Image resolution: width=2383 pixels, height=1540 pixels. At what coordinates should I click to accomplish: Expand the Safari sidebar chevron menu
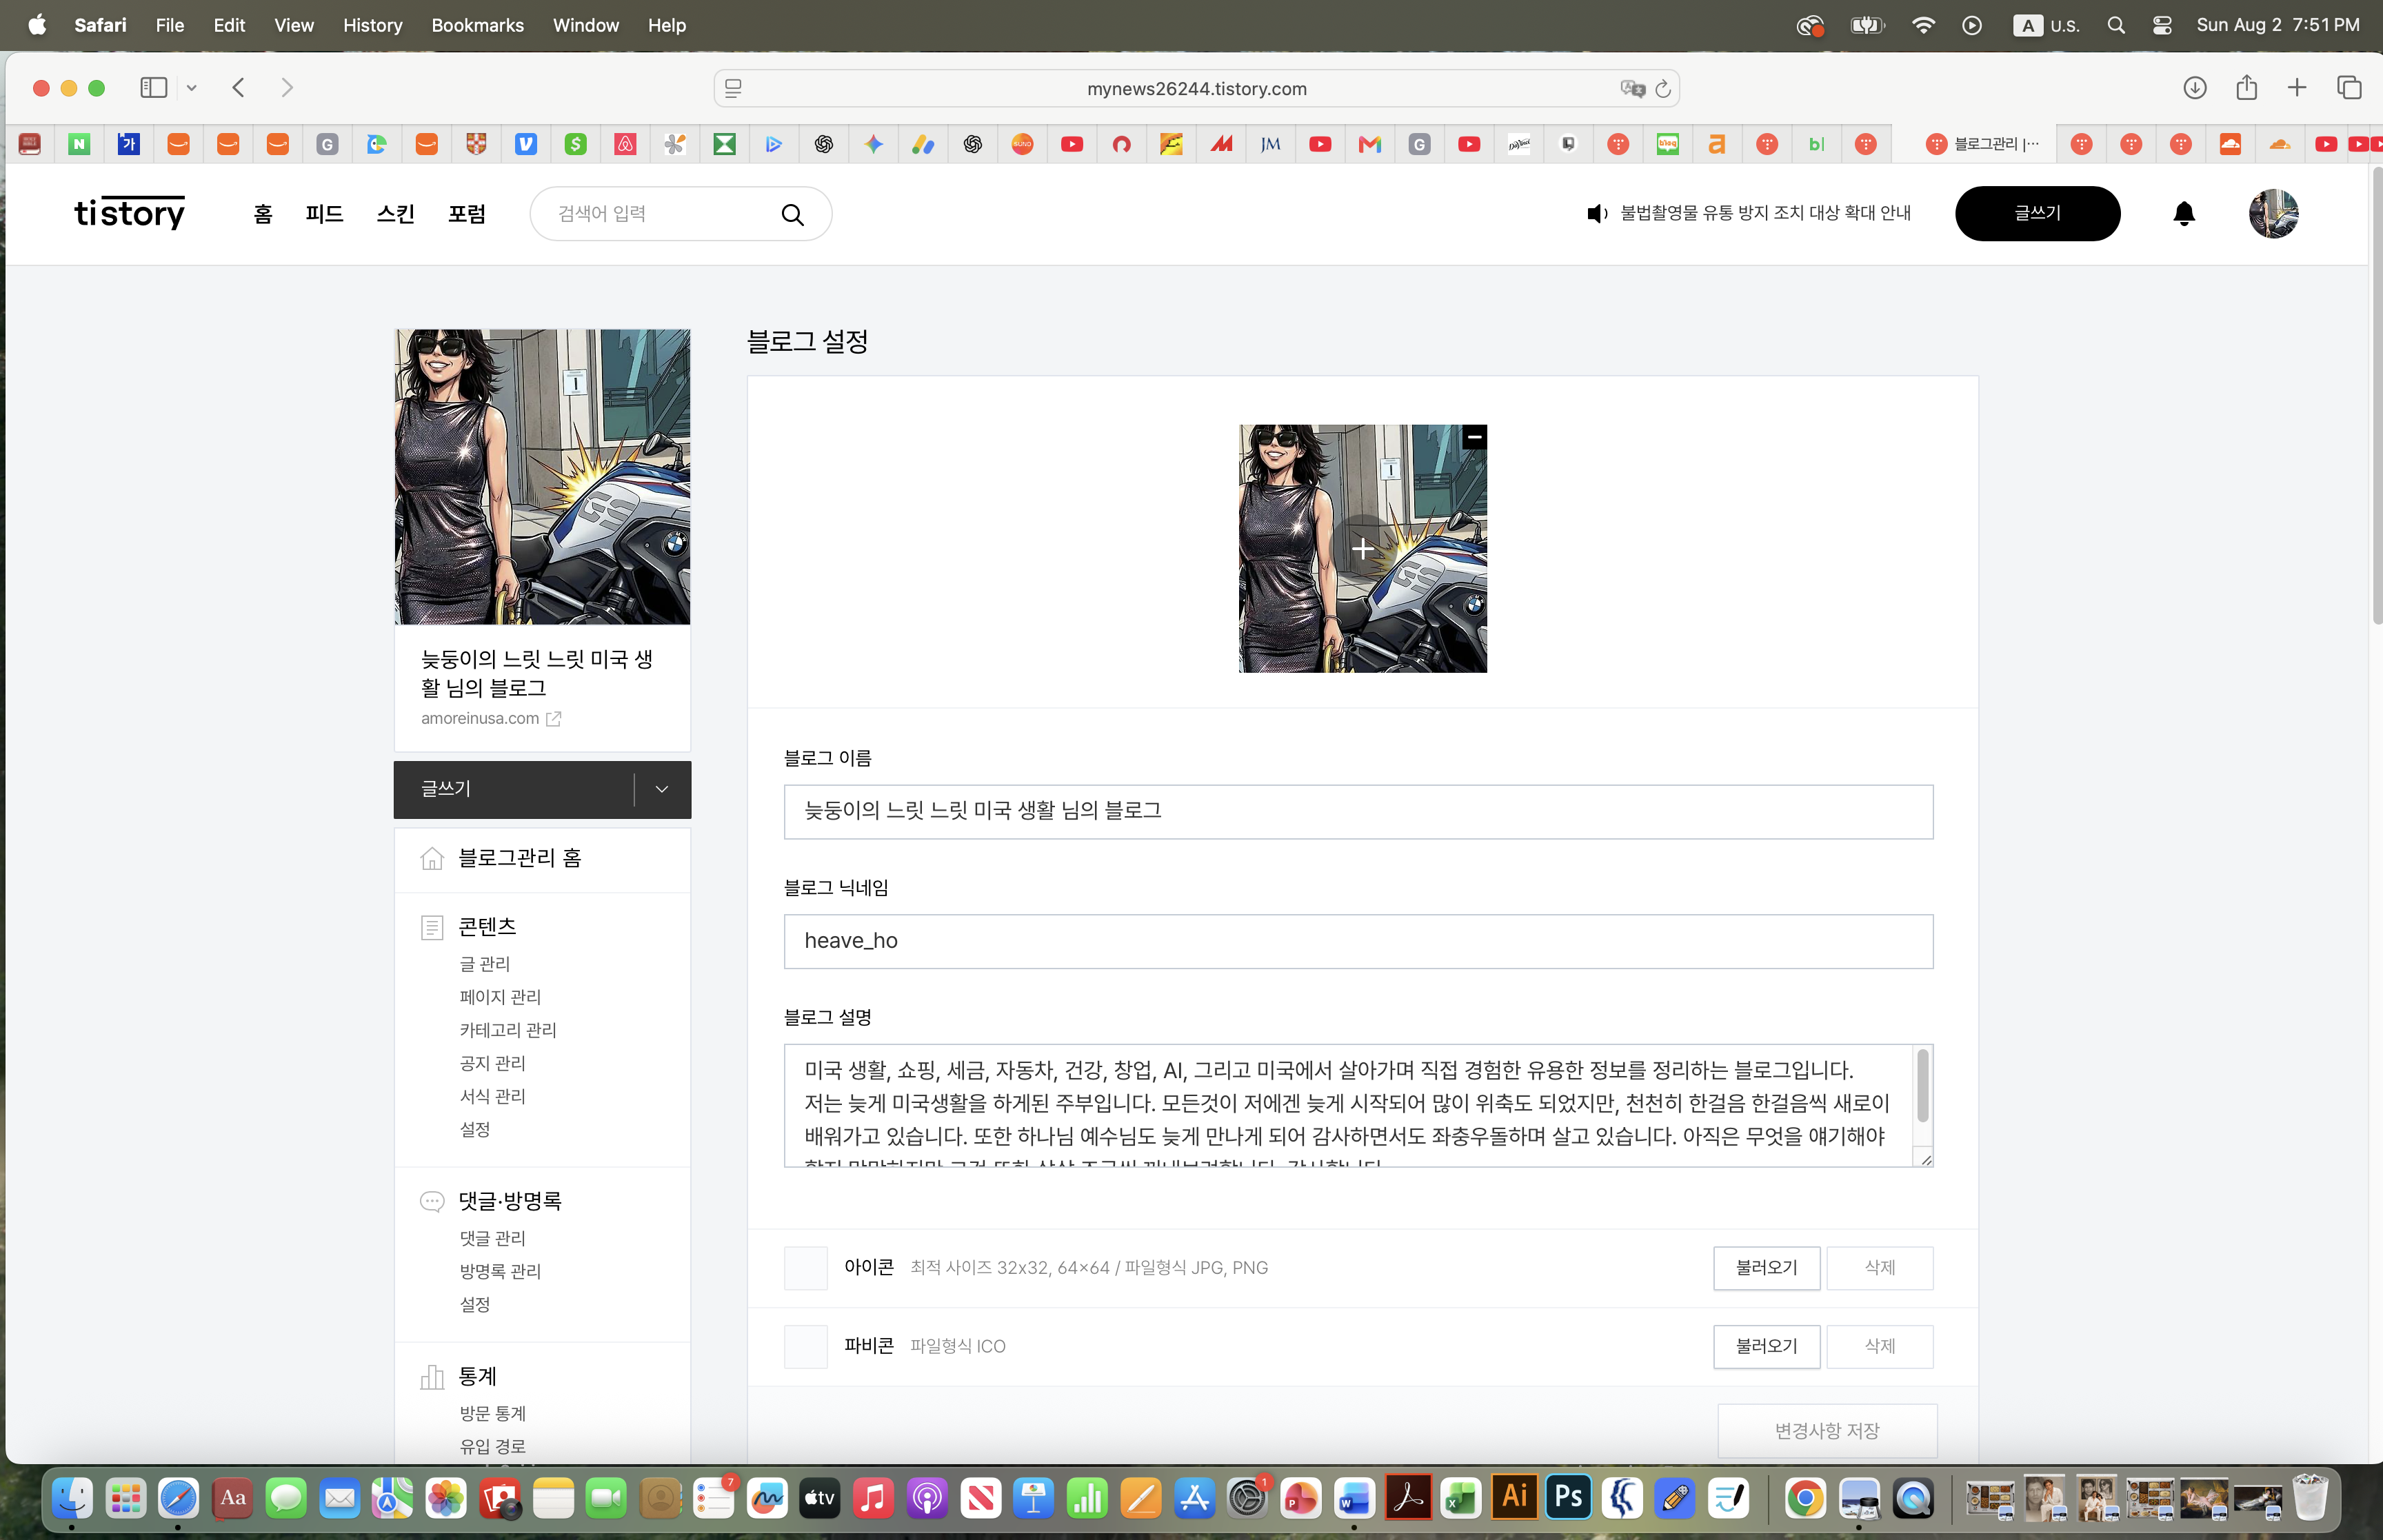(191, 88)
